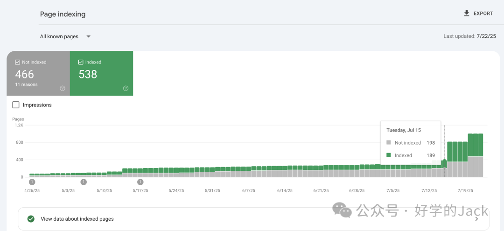The height and width of the screenshot is (231, 504).
Task: Click the 11 reasons text
Action: coord(26,84)
